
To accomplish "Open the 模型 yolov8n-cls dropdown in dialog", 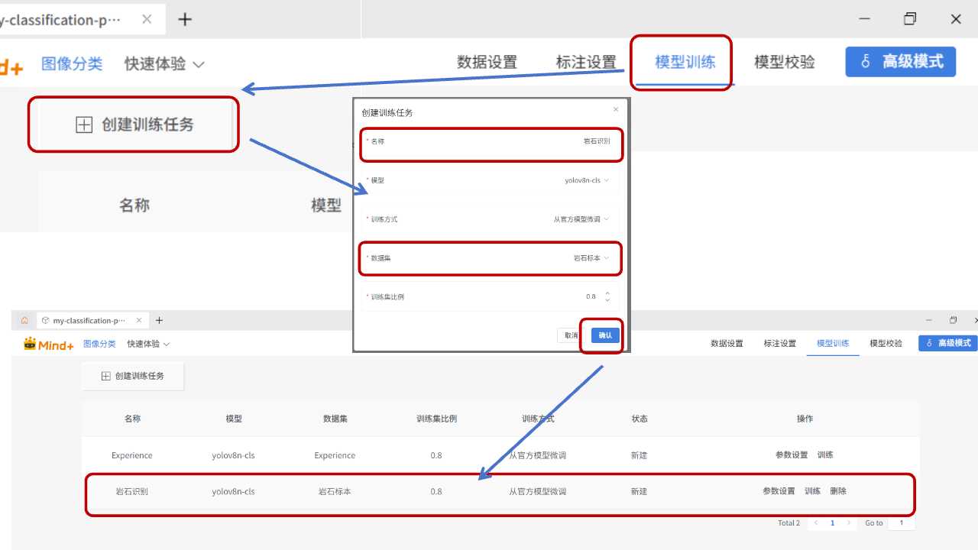I will point(586,180).
